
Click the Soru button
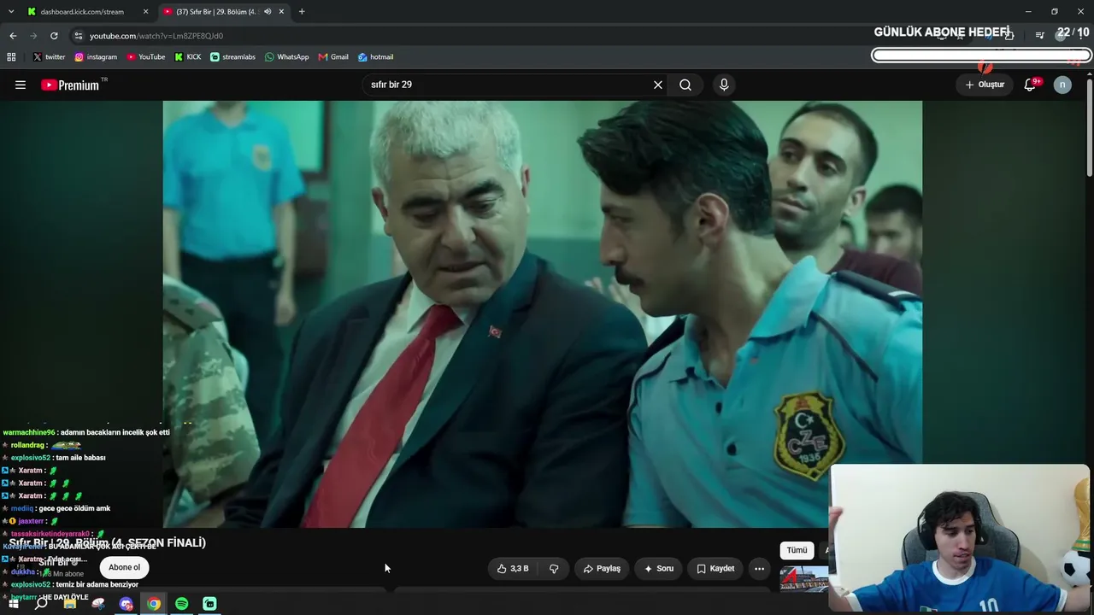coord(659,568)
